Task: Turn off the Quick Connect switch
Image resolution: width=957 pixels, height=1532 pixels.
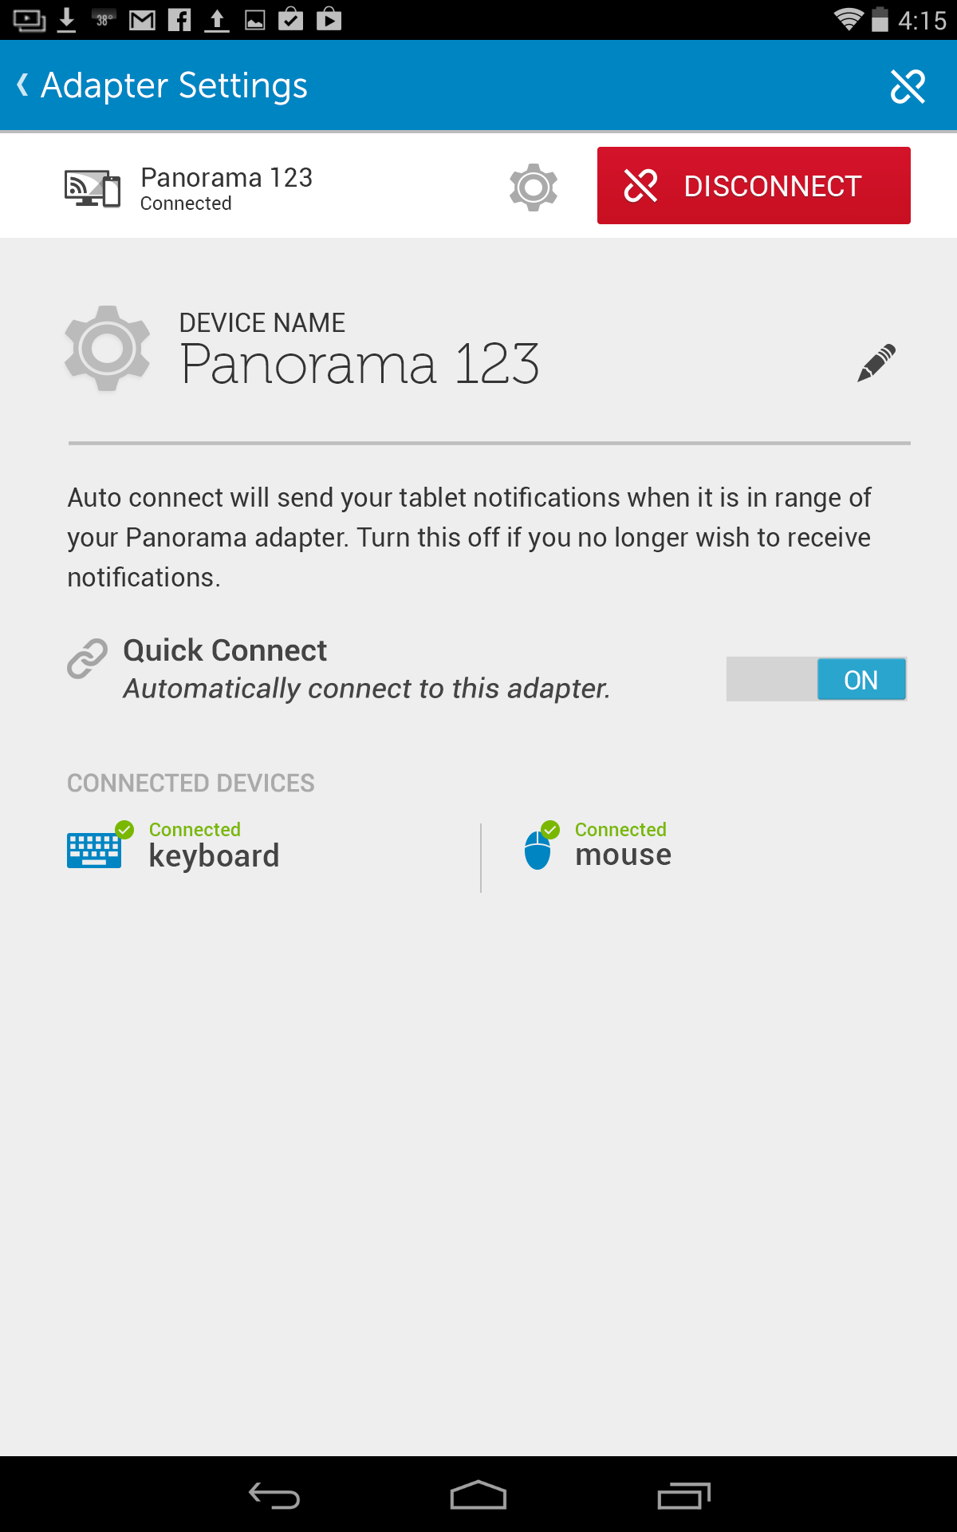Action: click(816, 679)
